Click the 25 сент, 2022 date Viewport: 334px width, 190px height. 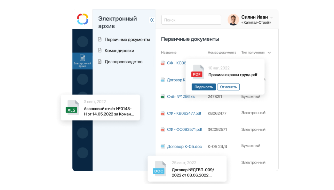[184, 163]
